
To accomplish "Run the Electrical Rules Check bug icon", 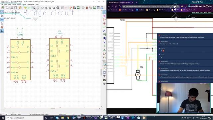I will 87,8.
